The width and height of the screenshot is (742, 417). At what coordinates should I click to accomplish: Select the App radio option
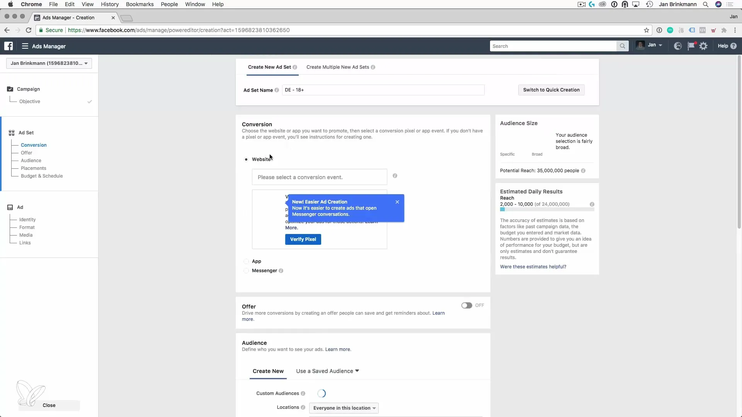[246, 261]
